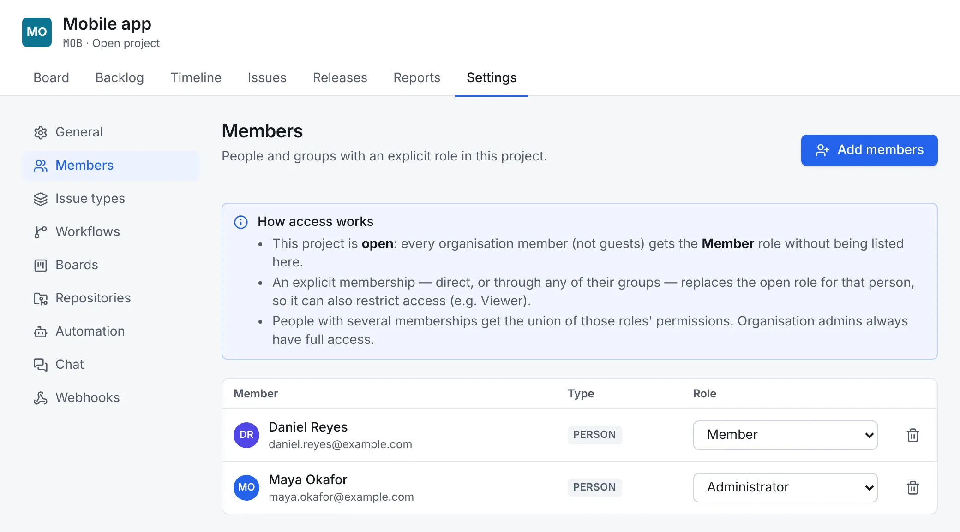Open Automation settings link
This screenshot has height=532, width=960.
click(111, 331)
